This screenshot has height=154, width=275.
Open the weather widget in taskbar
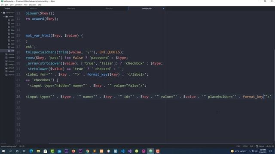239,151
